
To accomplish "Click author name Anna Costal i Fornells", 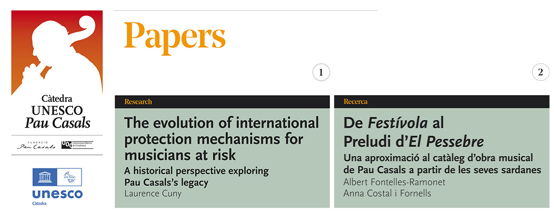I will click(x=387, y=193).
